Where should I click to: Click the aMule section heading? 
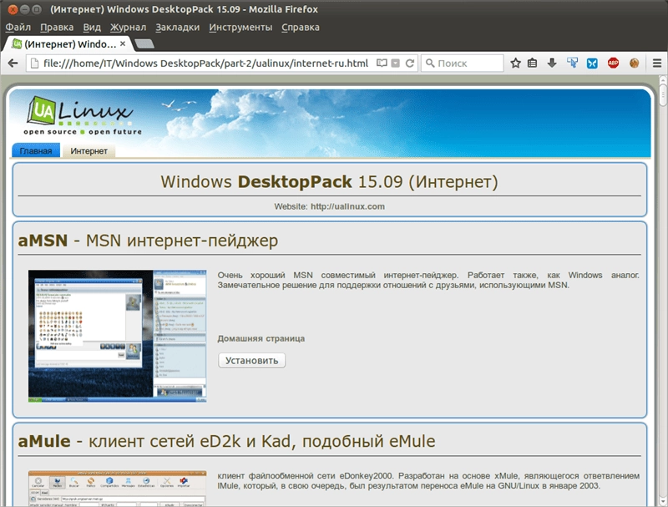[226, 441]
